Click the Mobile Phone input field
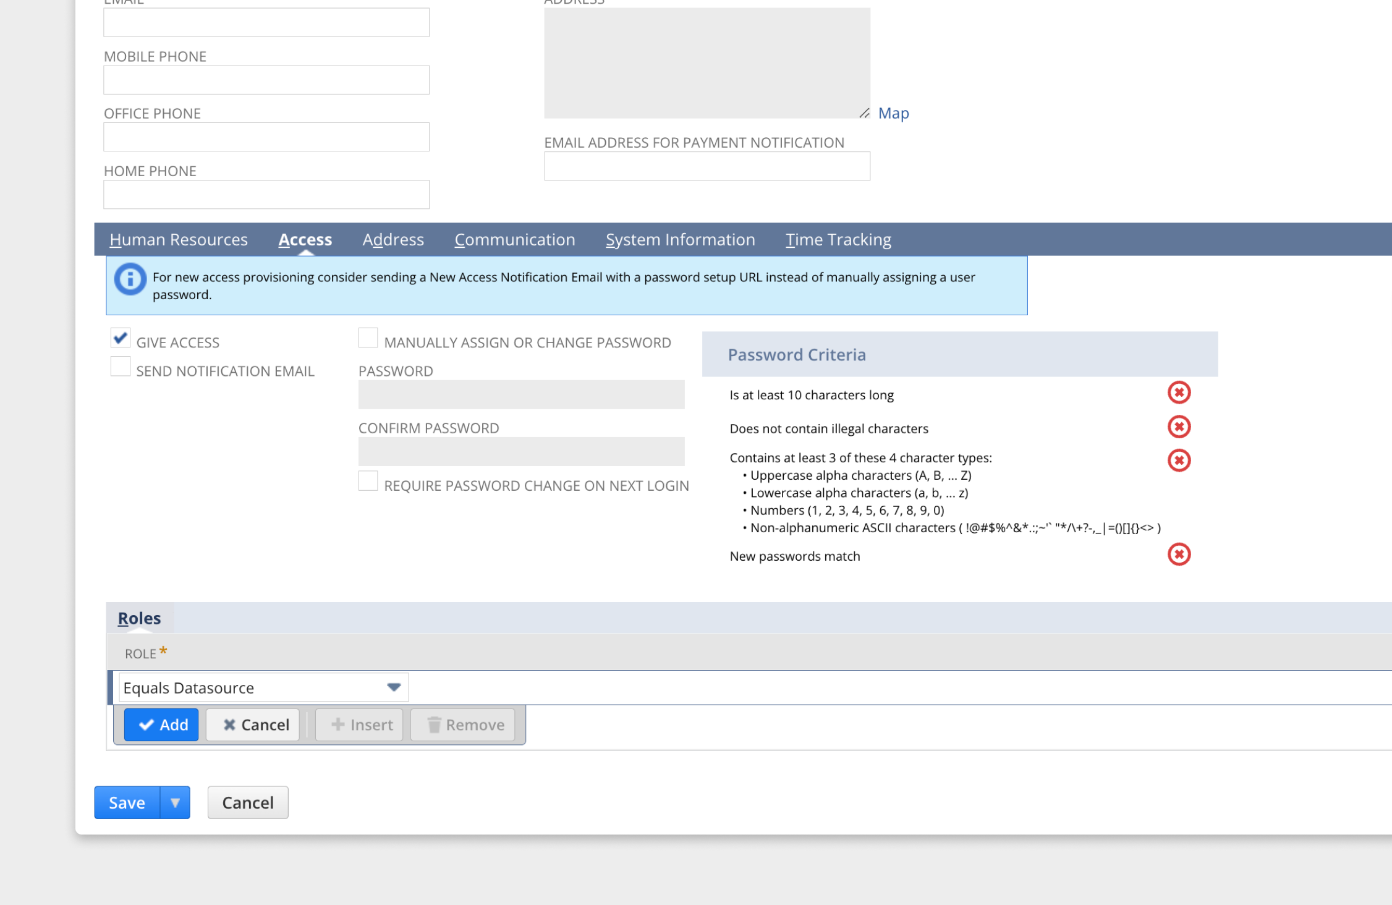This screenshot has height=905, width=1392. [266, 80]
